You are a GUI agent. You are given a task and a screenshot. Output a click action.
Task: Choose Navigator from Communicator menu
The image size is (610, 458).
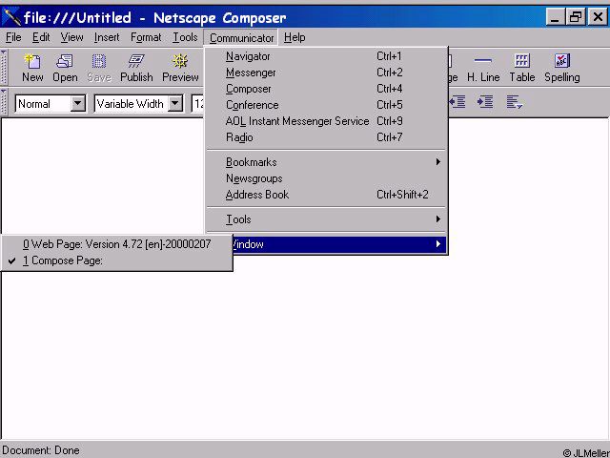tap(326, 56)
